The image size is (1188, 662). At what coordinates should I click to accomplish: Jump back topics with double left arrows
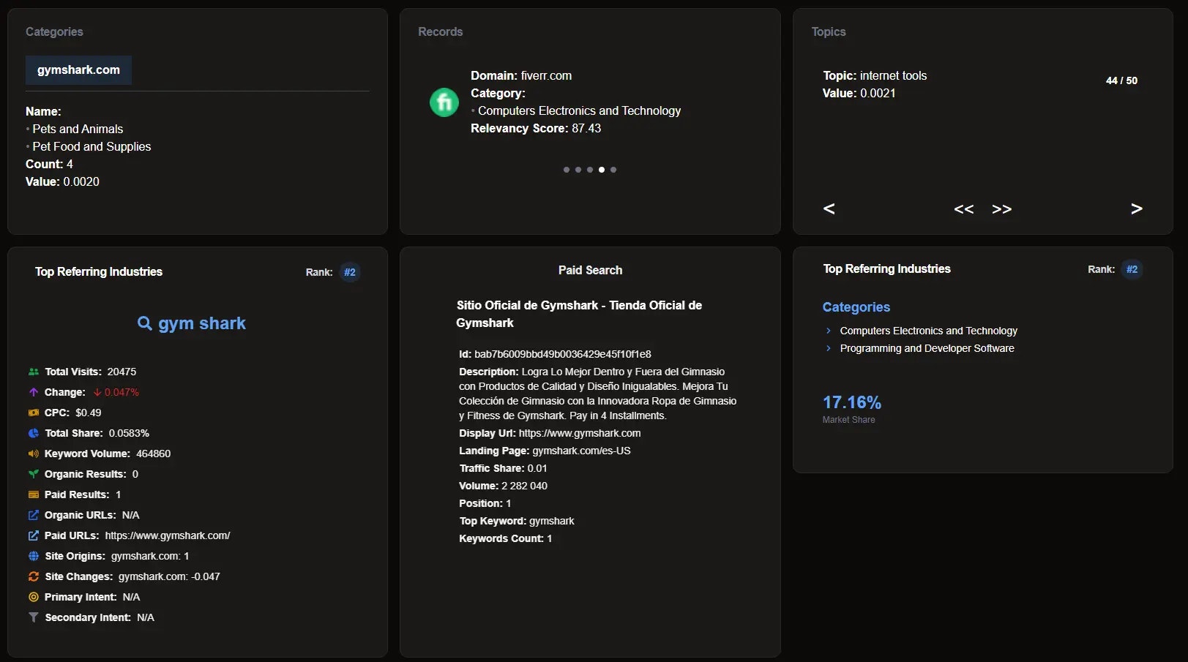964,209
